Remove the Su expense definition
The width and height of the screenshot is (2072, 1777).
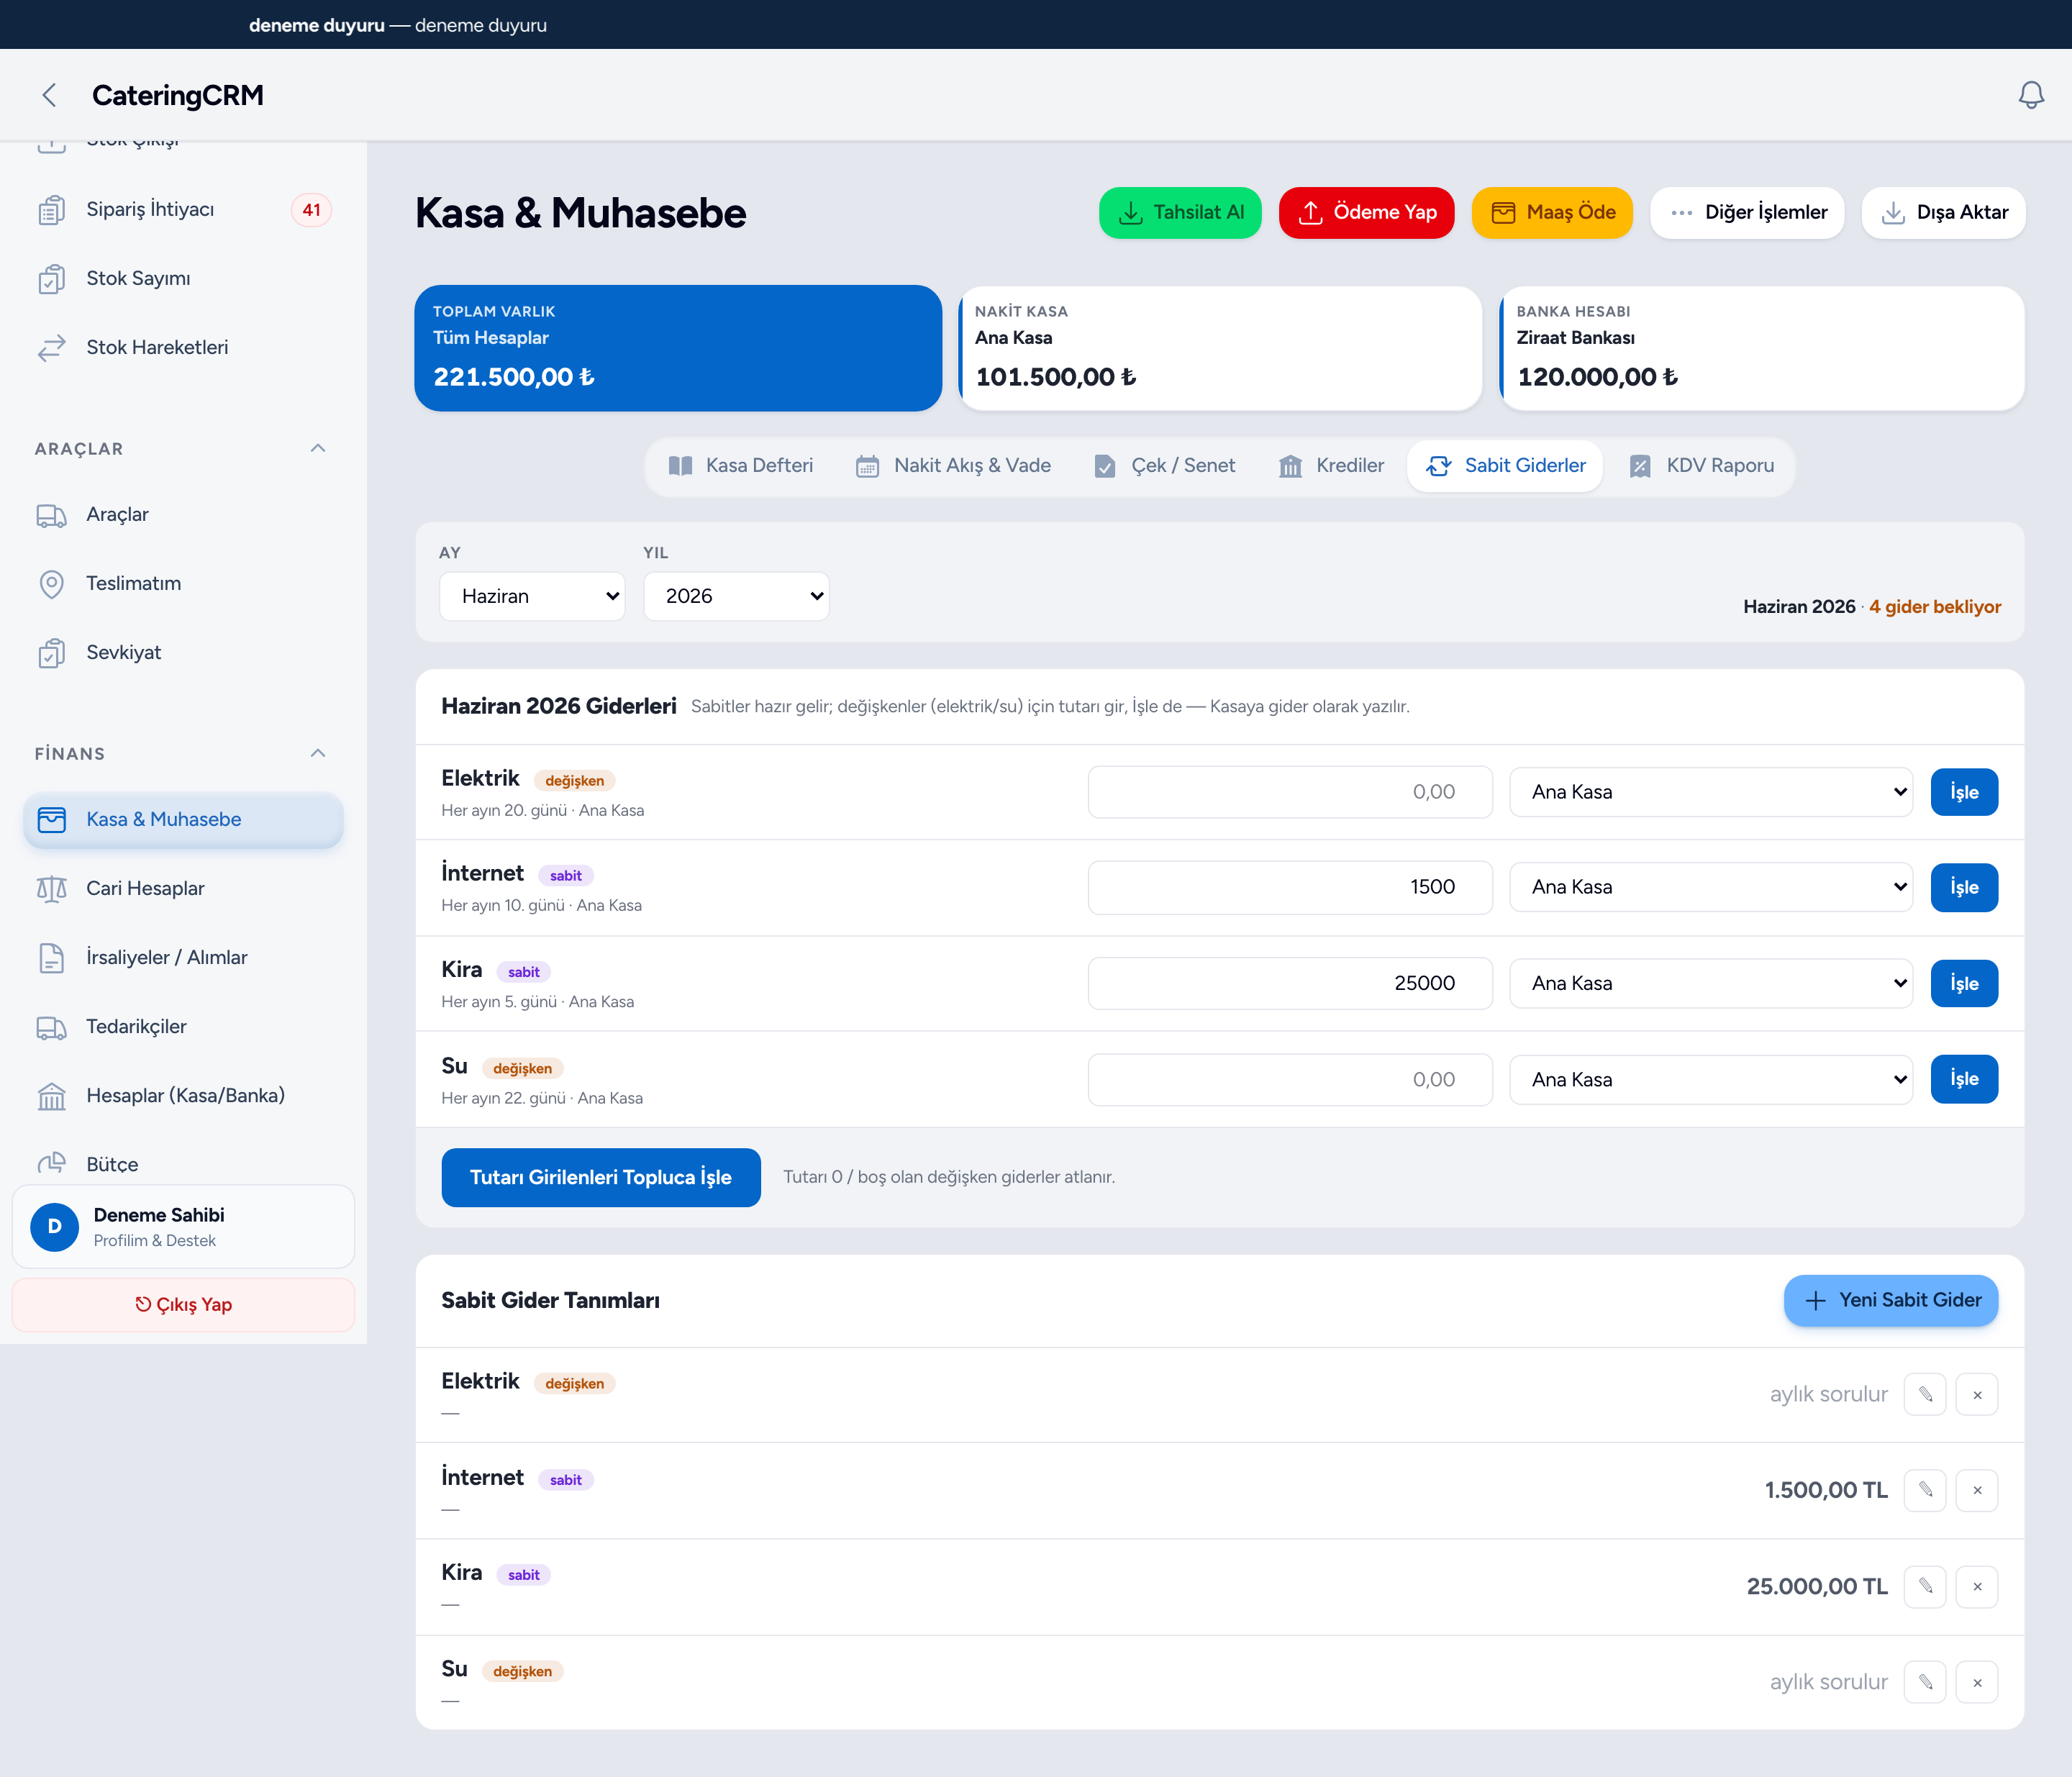pos(1977,1682)
